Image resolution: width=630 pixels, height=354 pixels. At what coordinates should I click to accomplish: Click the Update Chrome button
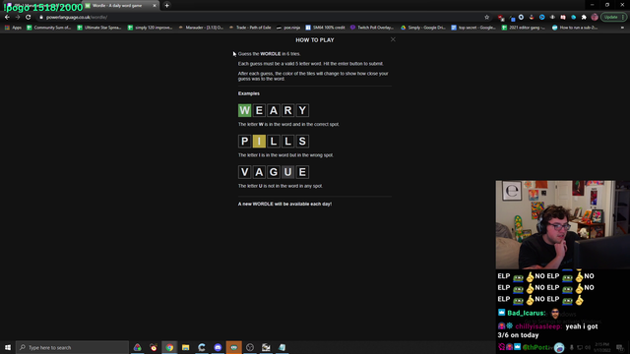click(613, 18)
